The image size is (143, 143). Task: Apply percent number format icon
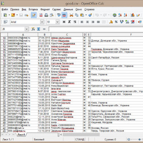click(x=116, y=22)
